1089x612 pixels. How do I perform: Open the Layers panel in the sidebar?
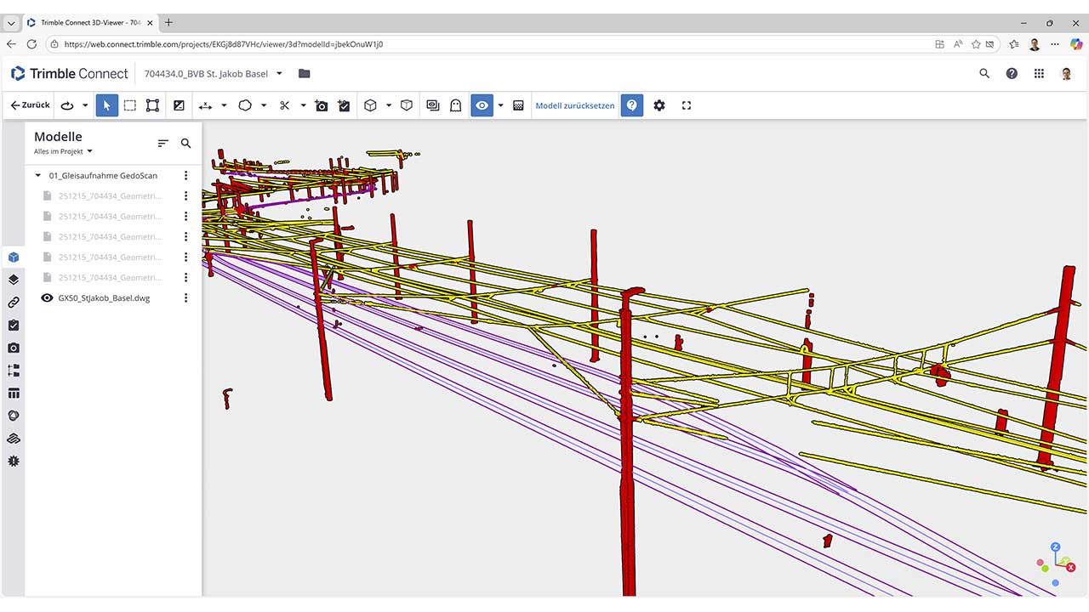point(14,280)
